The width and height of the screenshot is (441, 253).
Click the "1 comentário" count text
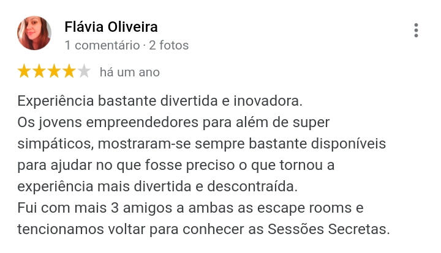(x=102, y=45)
